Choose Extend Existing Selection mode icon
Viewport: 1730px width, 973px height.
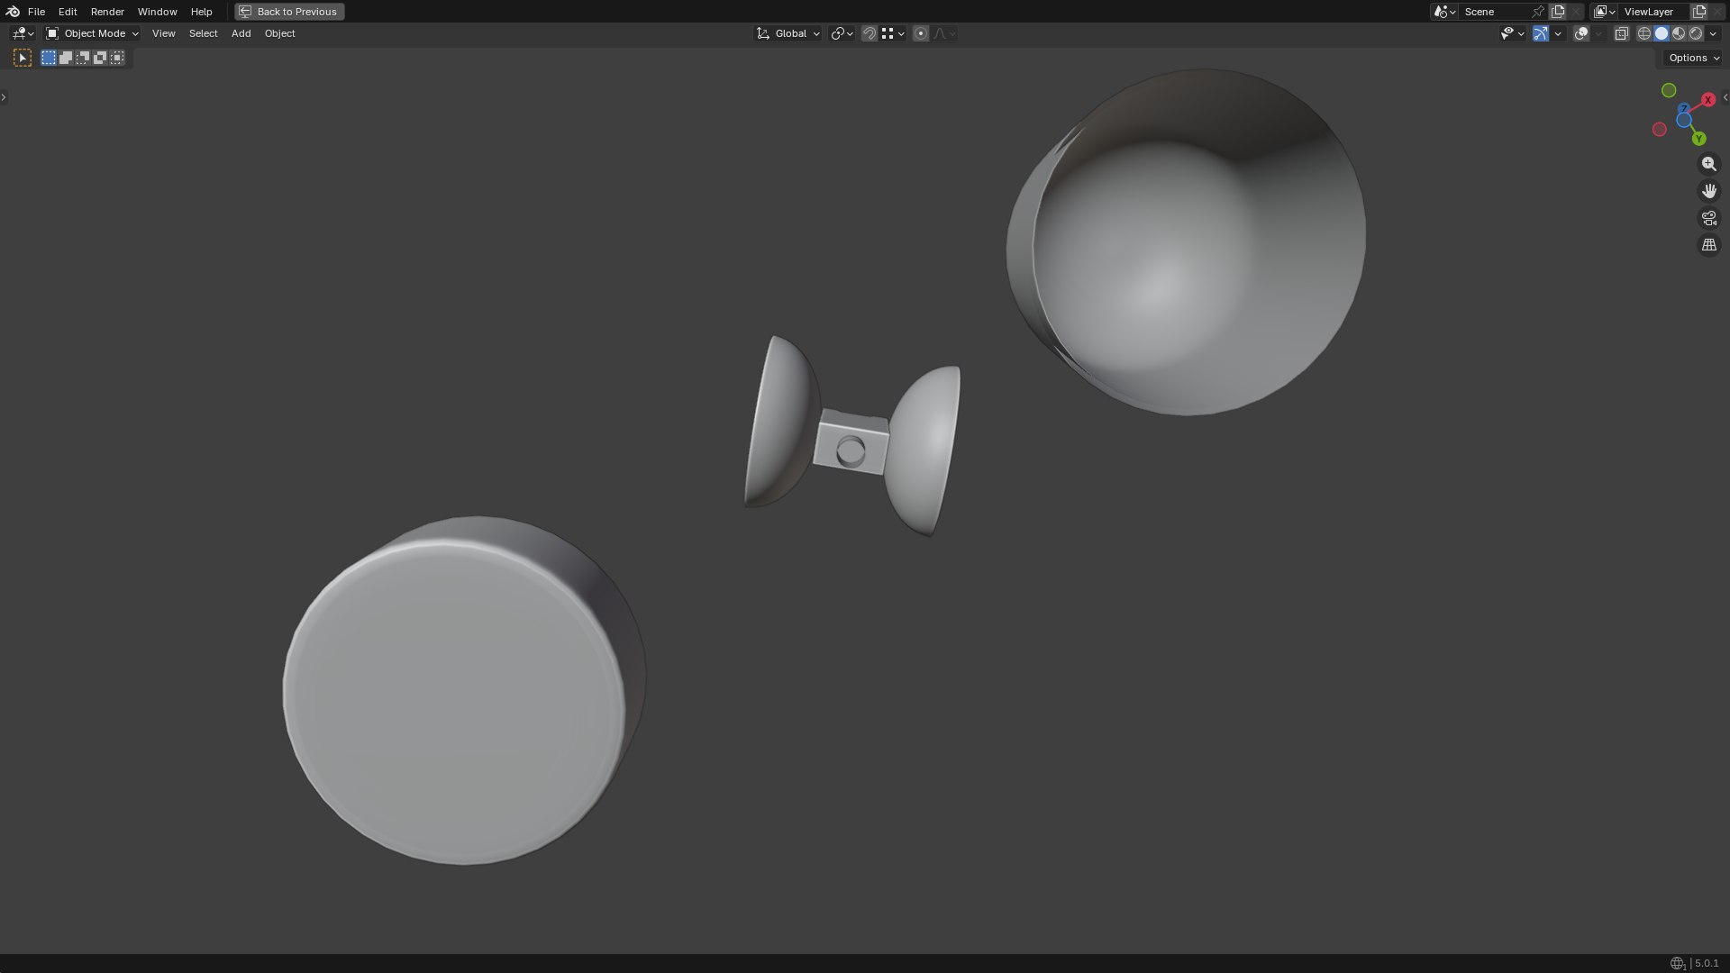(x=66, y=58)
